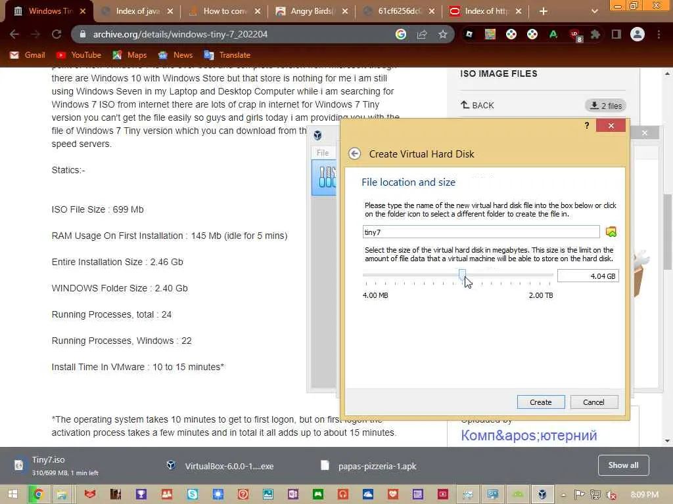Switch to the Index of http tab
Screen dimensions: 673x504
486,11
